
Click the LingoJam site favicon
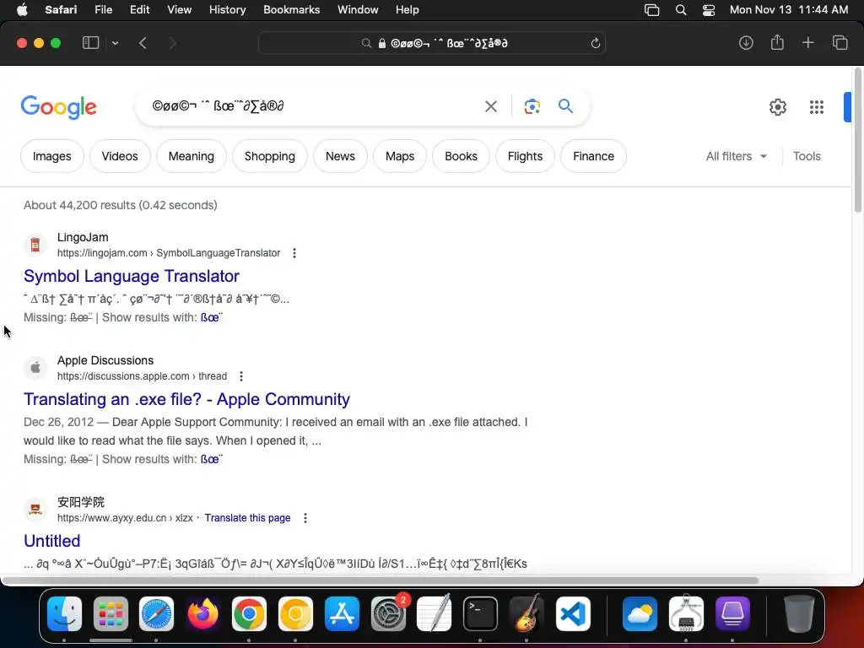(x=35, y=245)
